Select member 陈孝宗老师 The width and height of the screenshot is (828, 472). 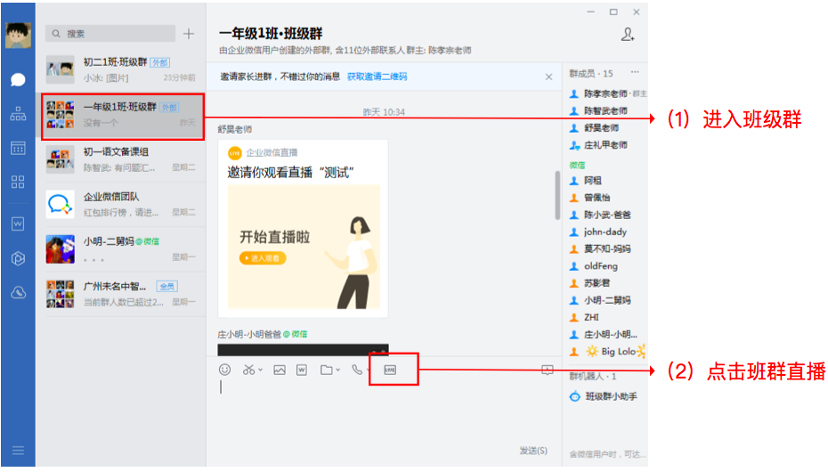coord(607,94)
